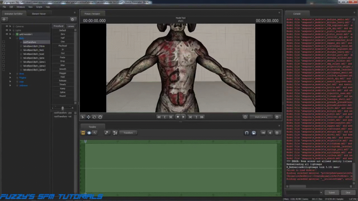Click the Record button in viewport
Image resolution: width=358 pixels, height=201 pixels.
(x=177, y=117)
